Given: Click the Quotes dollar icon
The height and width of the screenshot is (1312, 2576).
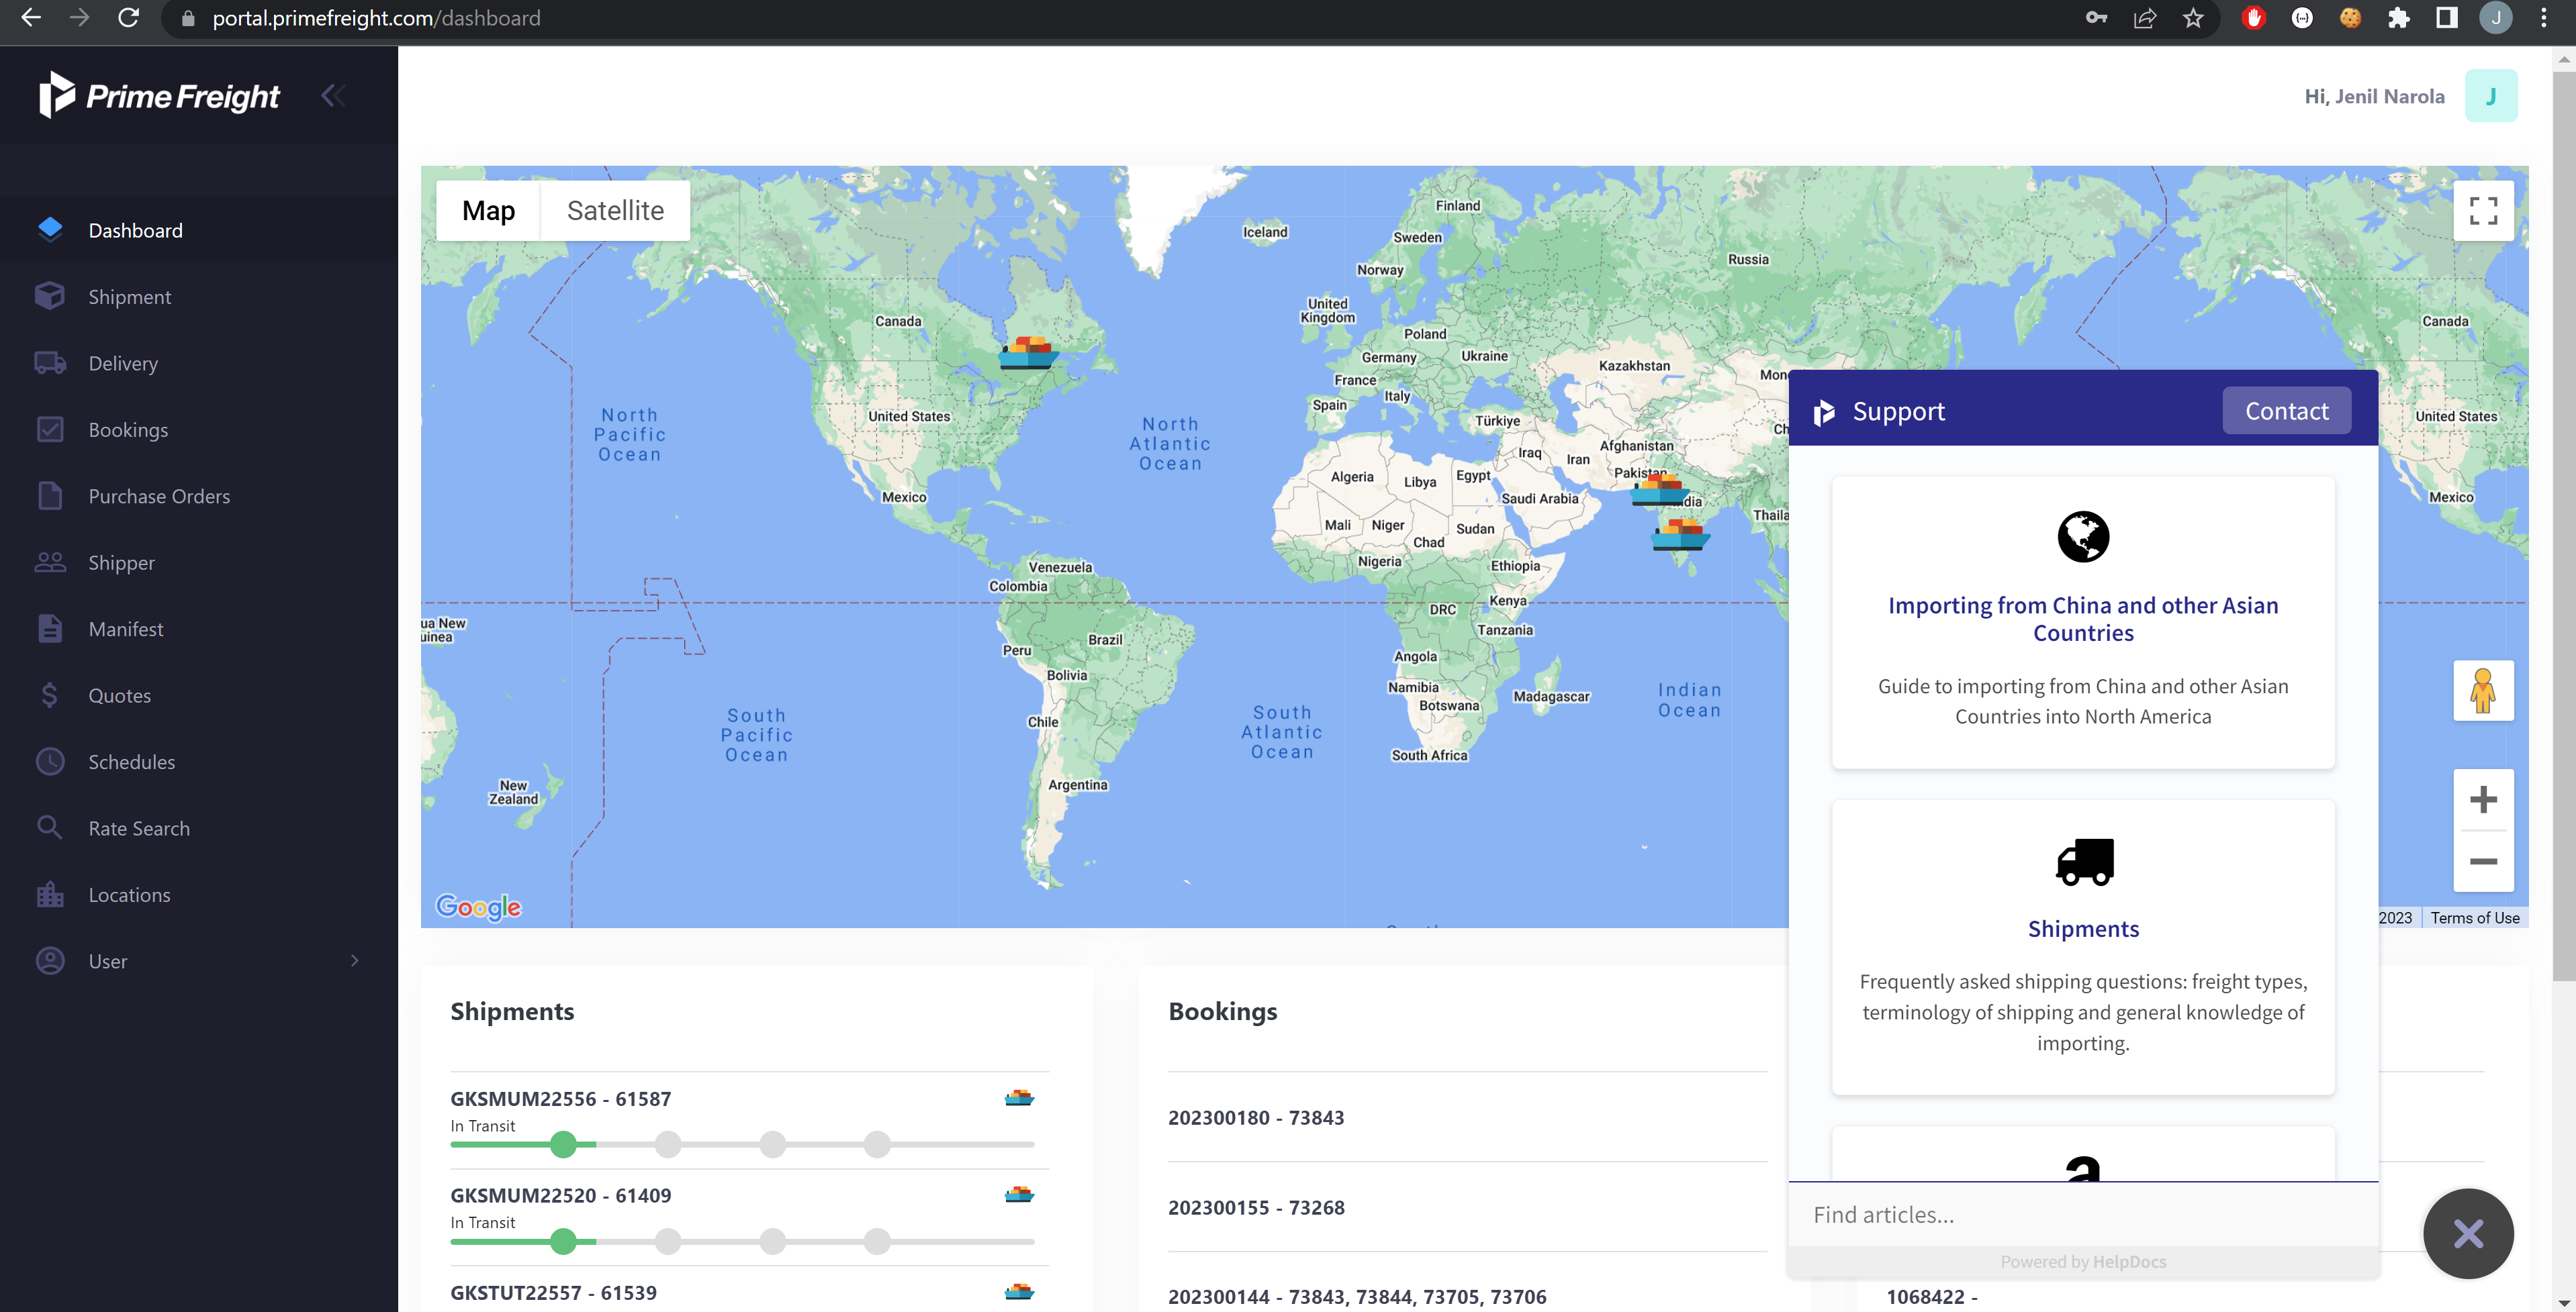Looking at the screenshot, I should point(50,695).
